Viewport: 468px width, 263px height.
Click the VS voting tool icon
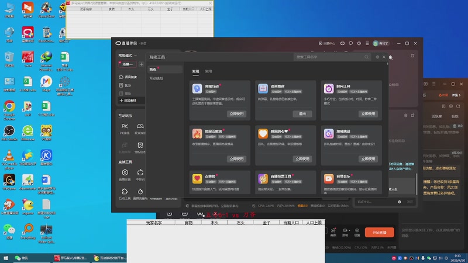pyautogui.click(x=263, y=179)
